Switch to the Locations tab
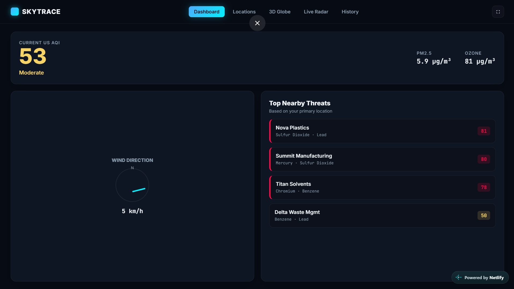Viewport: 514px width, 289px height. pyautogui.click(x=244, y=12)
